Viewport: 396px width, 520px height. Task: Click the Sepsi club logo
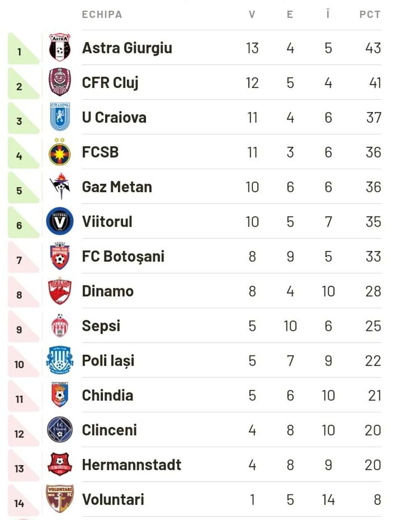click(x=60, y=326)
